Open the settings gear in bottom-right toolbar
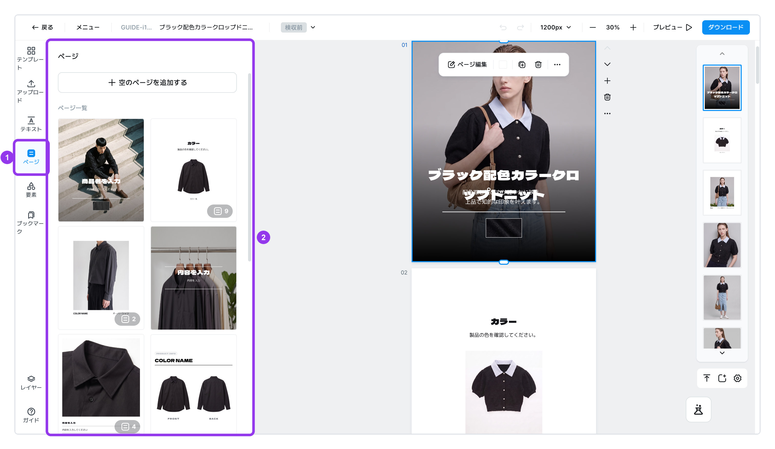 click(x=738, y=378)
